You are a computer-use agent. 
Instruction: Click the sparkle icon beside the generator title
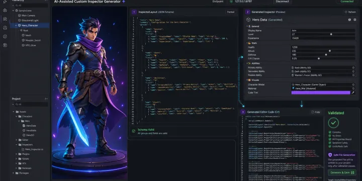[x=124, y=2]
